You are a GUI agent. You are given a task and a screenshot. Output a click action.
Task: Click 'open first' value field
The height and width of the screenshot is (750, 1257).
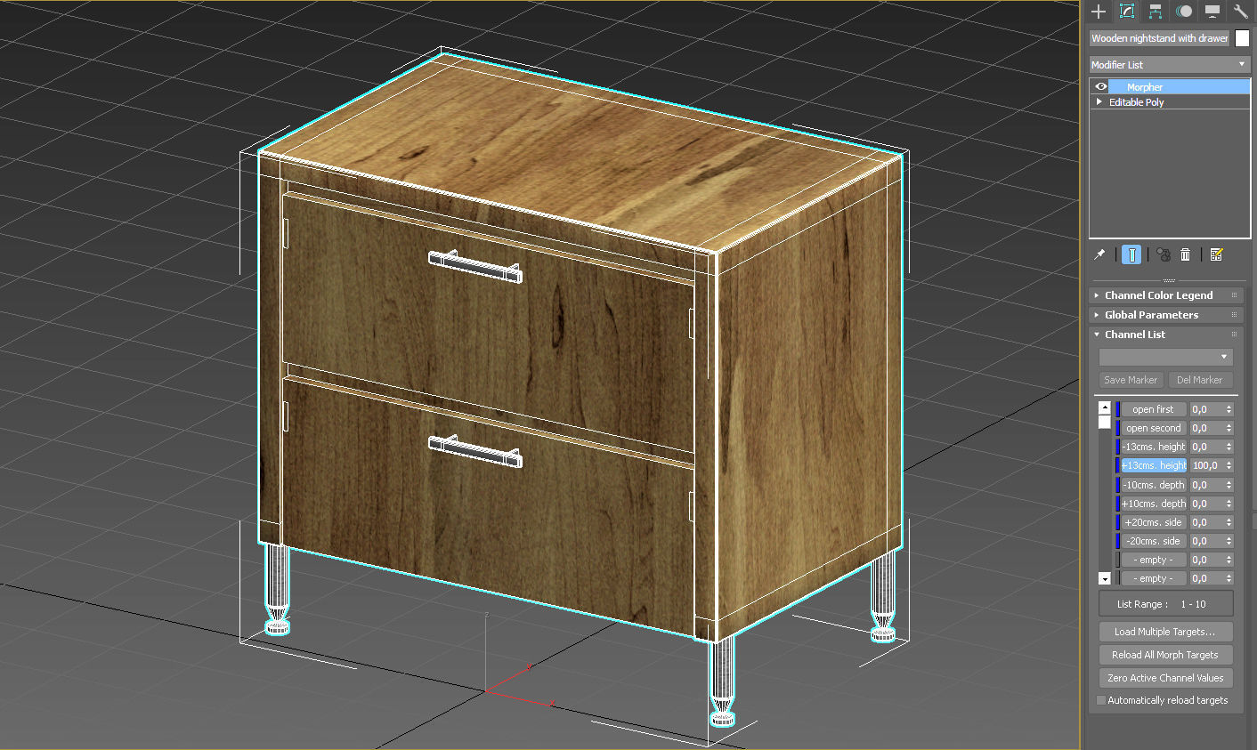(x=1207, y=409)
